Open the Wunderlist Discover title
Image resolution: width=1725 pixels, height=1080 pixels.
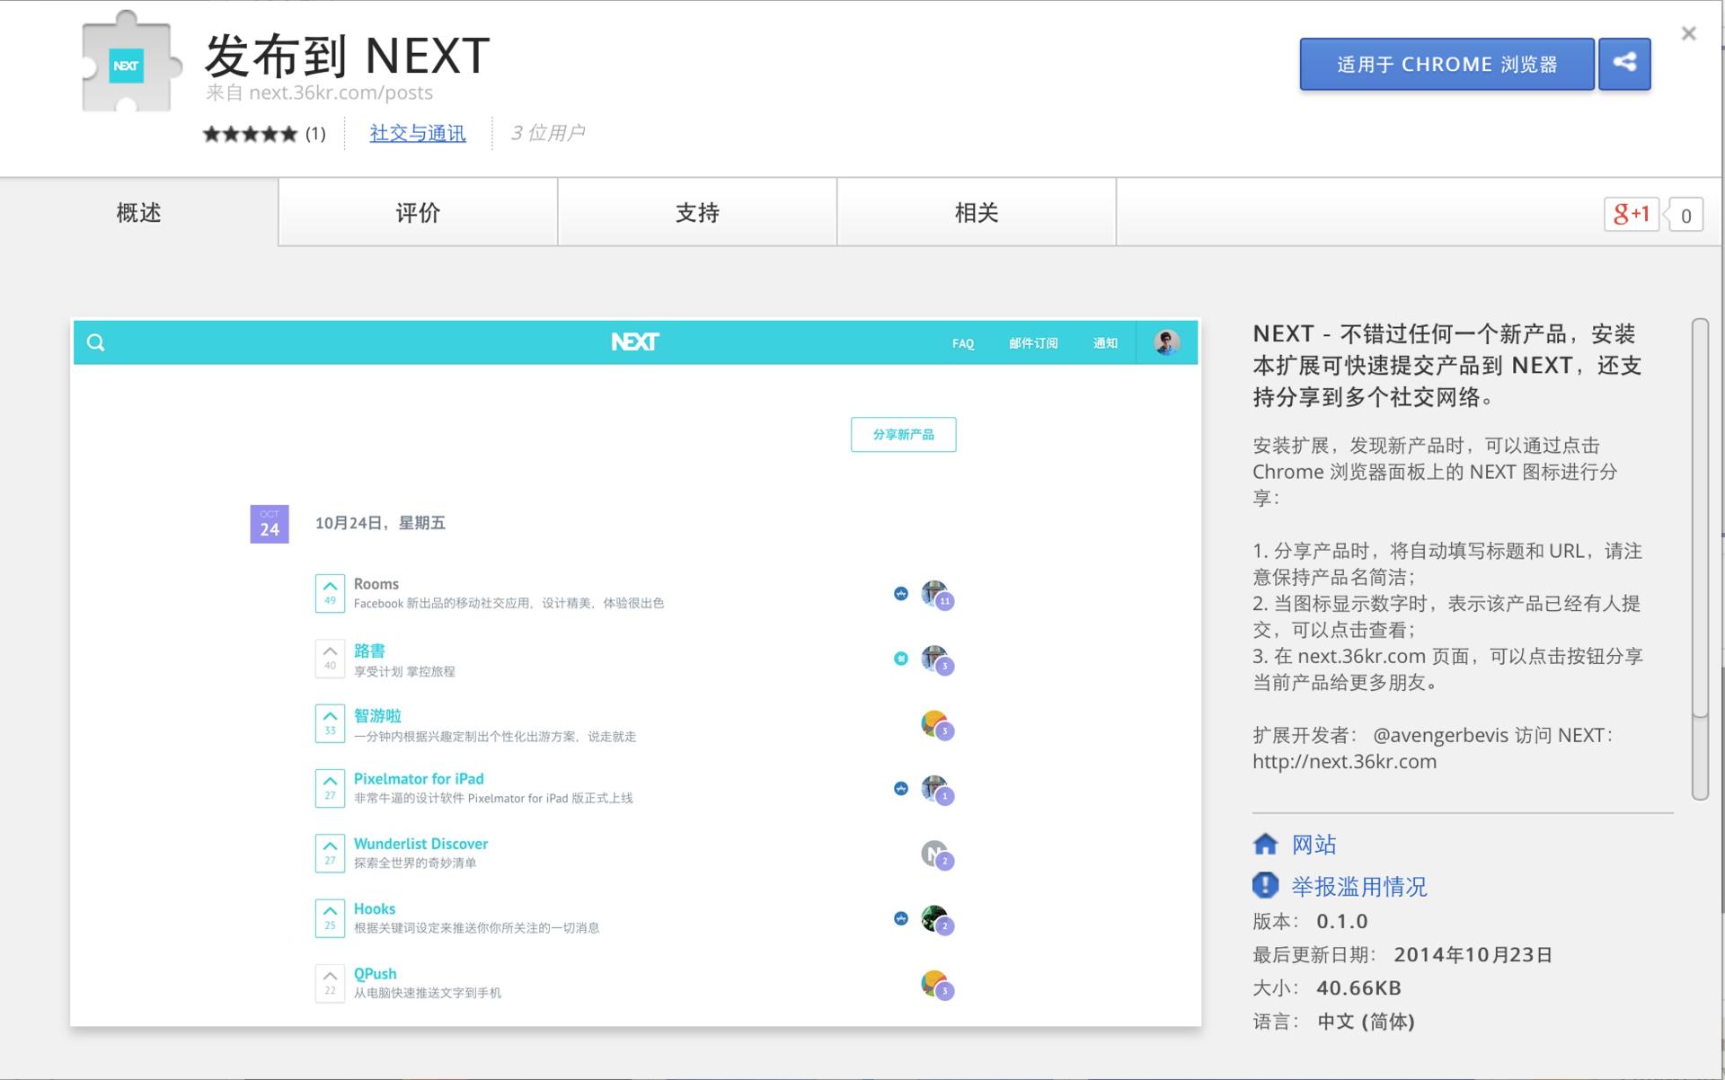click(x=420, y=844)
